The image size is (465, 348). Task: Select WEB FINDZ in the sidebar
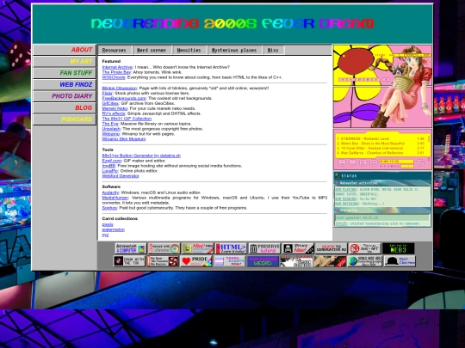pyautogui.click(x=65, y=84)
